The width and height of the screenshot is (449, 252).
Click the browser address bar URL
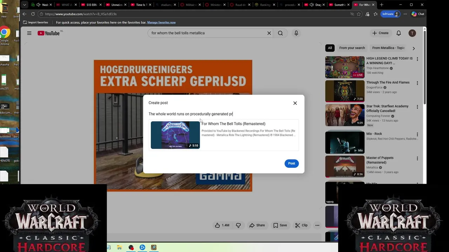[81, 14]
